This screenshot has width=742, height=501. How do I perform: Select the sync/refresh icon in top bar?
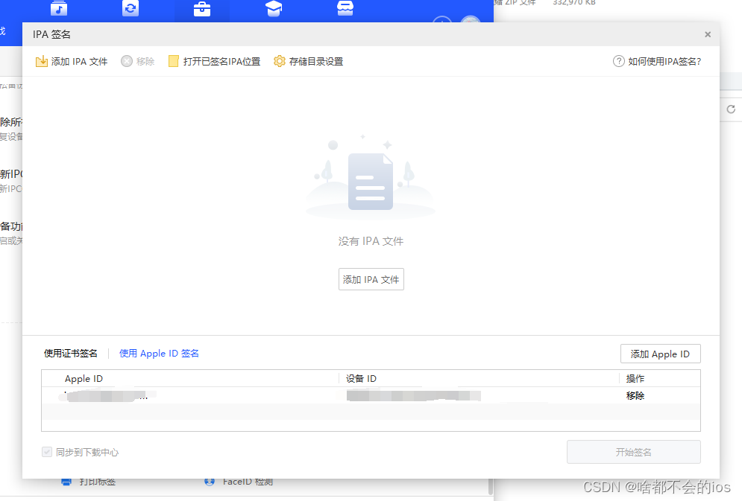pyautogui.click(x=131, y=8)
